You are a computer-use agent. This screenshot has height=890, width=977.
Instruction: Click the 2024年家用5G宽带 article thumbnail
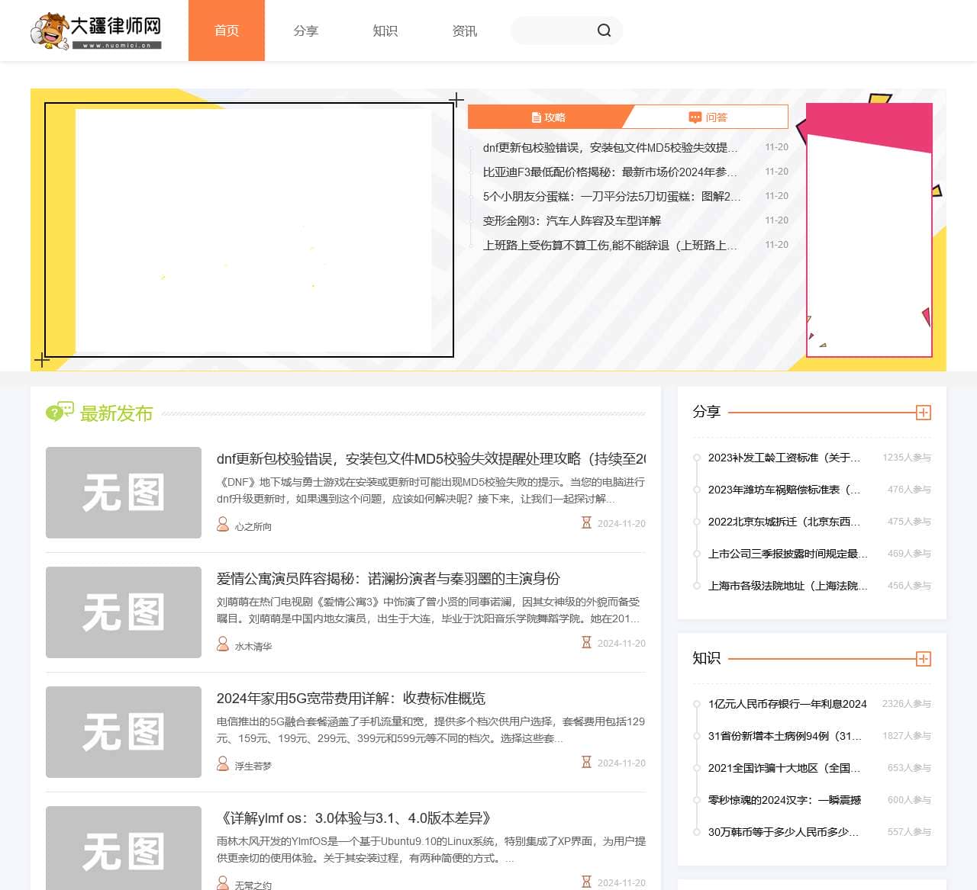[x=124, y=732]
